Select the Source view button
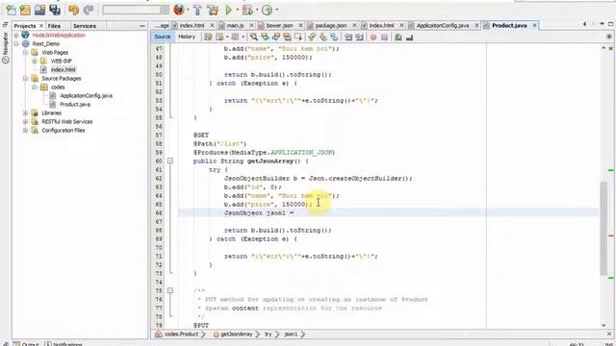 click(163, 37)
